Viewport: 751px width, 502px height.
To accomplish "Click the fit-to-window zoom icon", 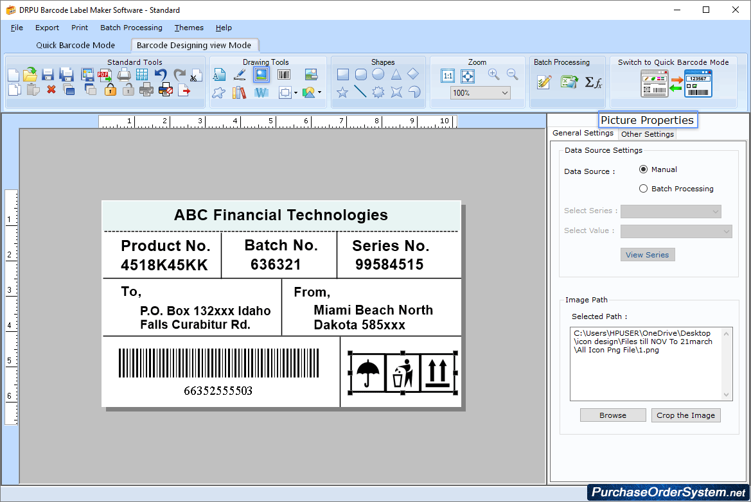I will point(468,76).
